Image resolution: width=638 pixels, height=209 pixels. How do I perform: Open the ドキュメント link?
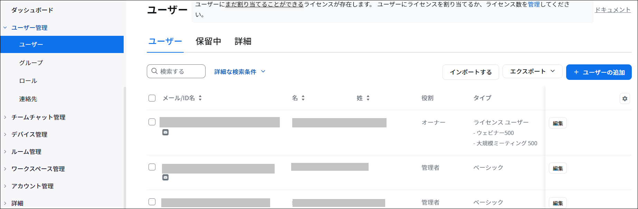click(x=613, y=10)
